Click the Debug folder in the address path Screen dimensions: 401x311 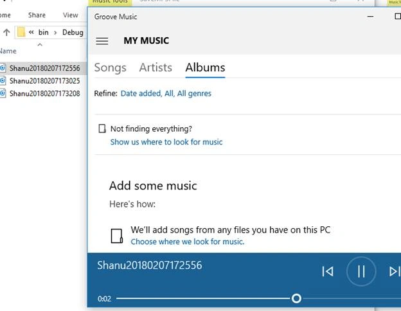[73, 33]
